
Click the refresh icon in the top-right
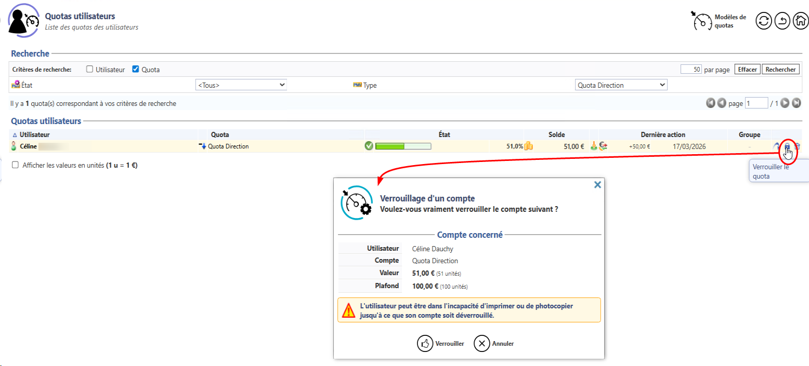(763, 21)
